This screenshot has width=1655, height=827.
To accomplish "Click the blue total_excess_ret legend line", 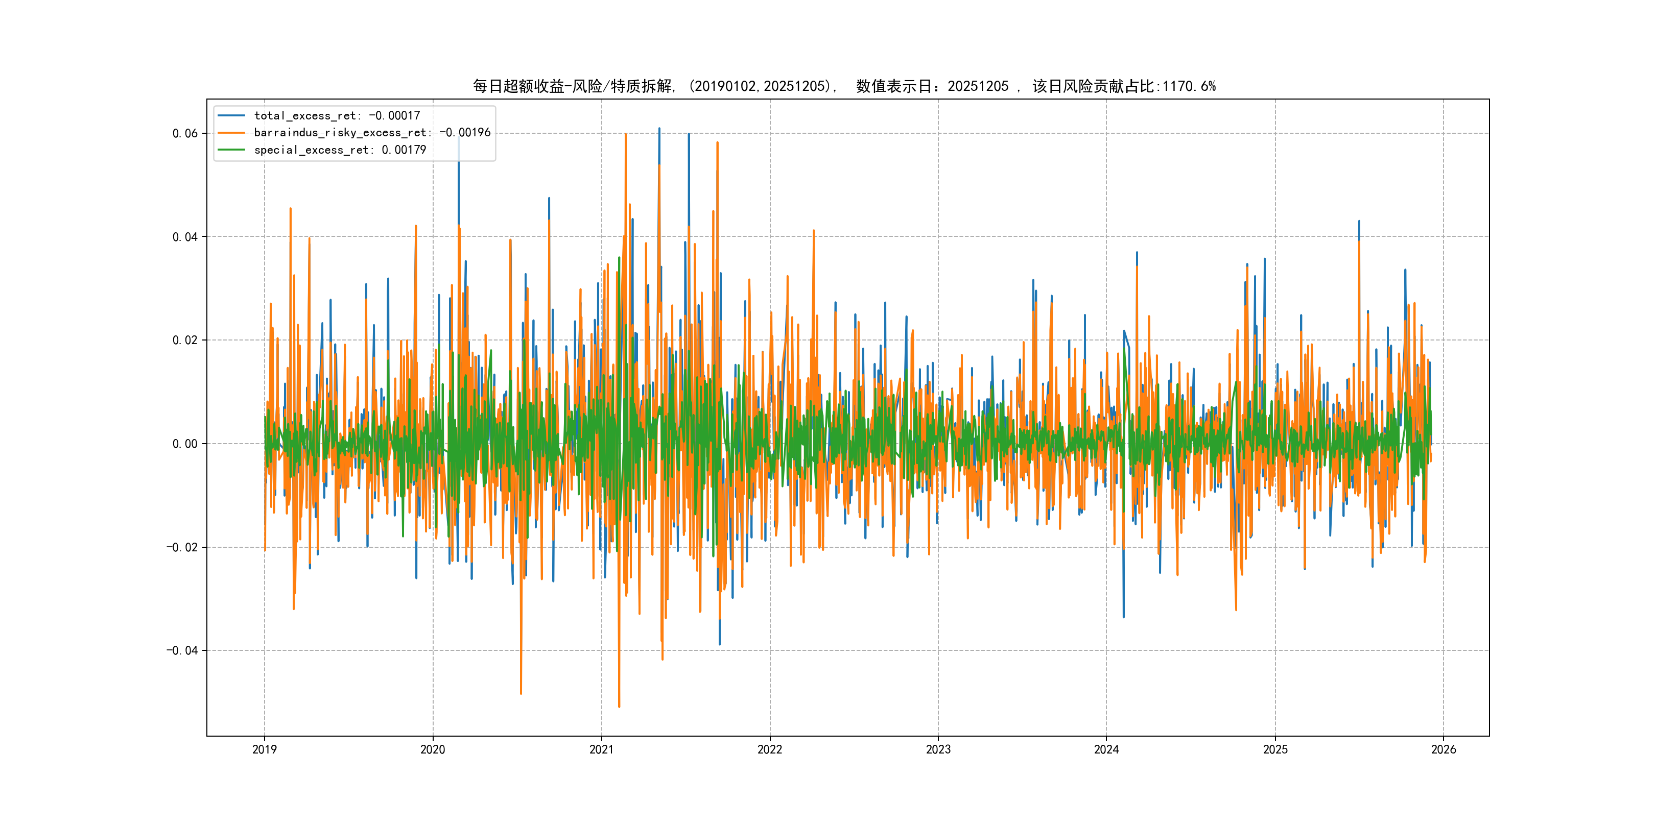I will click(x=231, y=115).
